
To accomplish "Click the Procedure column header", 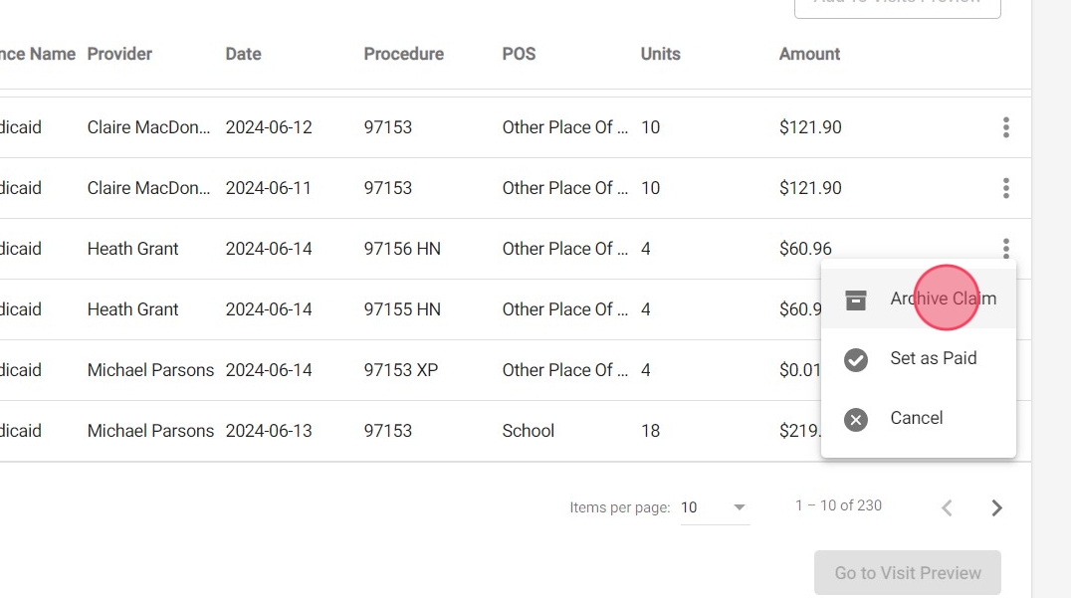I will point(403,54).
